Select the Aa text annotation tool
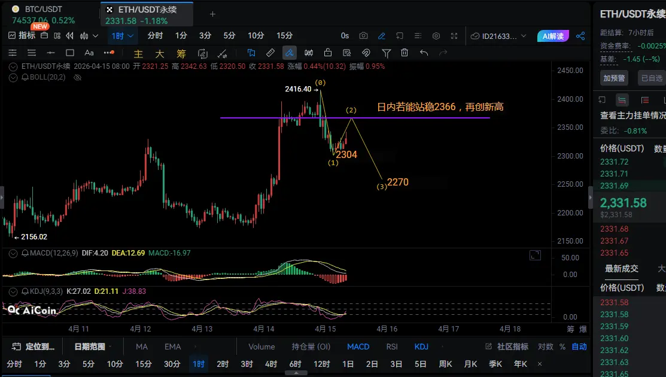666x377 pixels. point(89,53)
